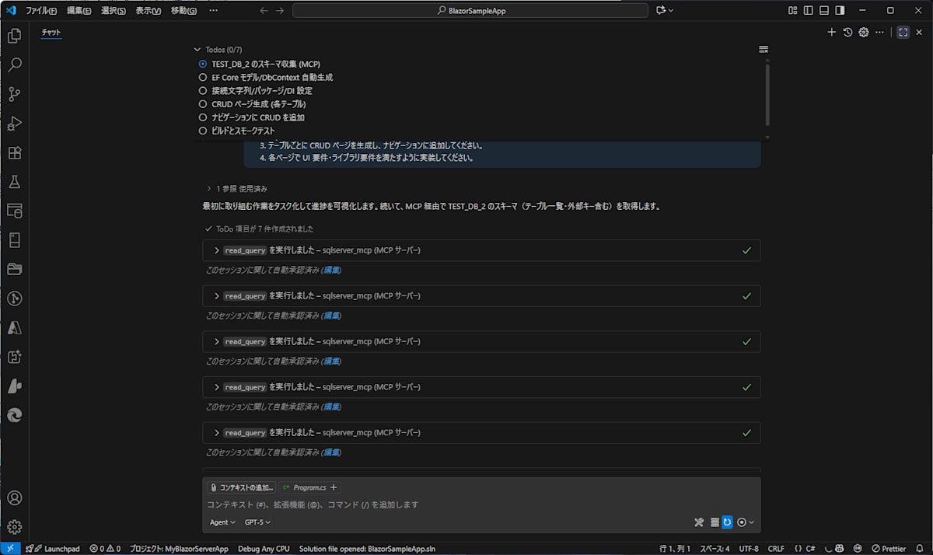Toggle secondary side bar visibility
This screenshot has height=555, width=933.
pos(840,10)
